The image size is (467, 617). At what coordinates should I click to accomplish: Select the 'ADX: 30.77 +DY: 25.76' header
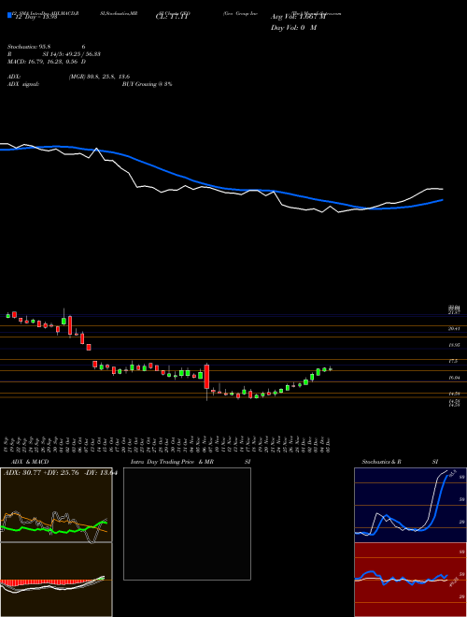(41, 473)
